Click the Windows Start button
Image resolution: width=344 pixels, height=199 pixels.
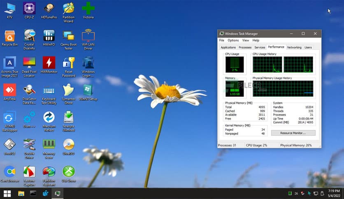[x=7, y=193]
